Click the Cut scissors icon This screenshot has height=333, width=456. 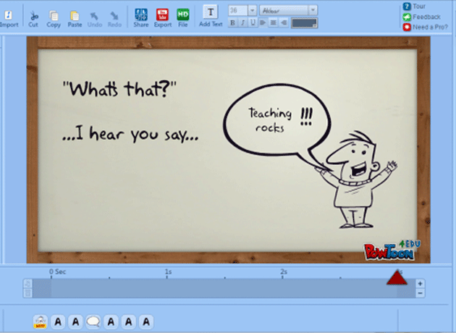pyautogui.click(x=33, y=14)
